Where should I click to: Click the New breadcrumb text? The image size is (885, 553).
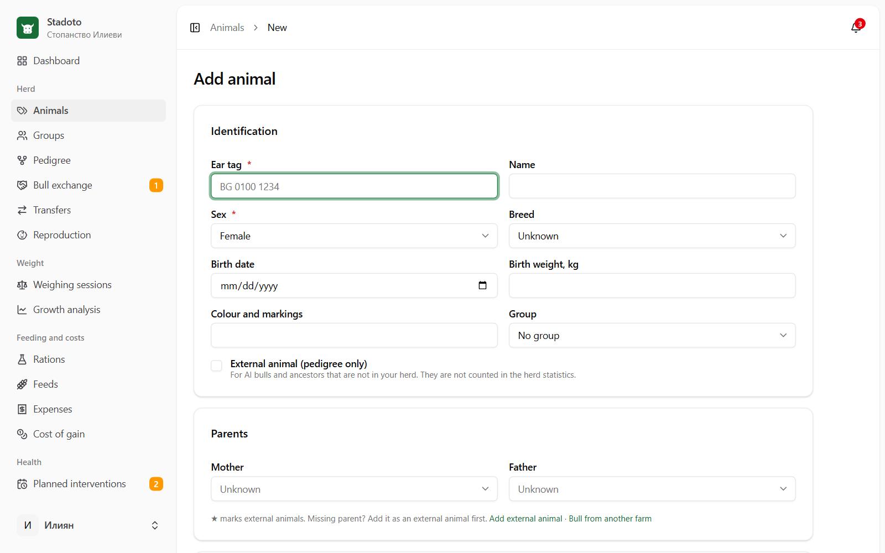(277, 28)
